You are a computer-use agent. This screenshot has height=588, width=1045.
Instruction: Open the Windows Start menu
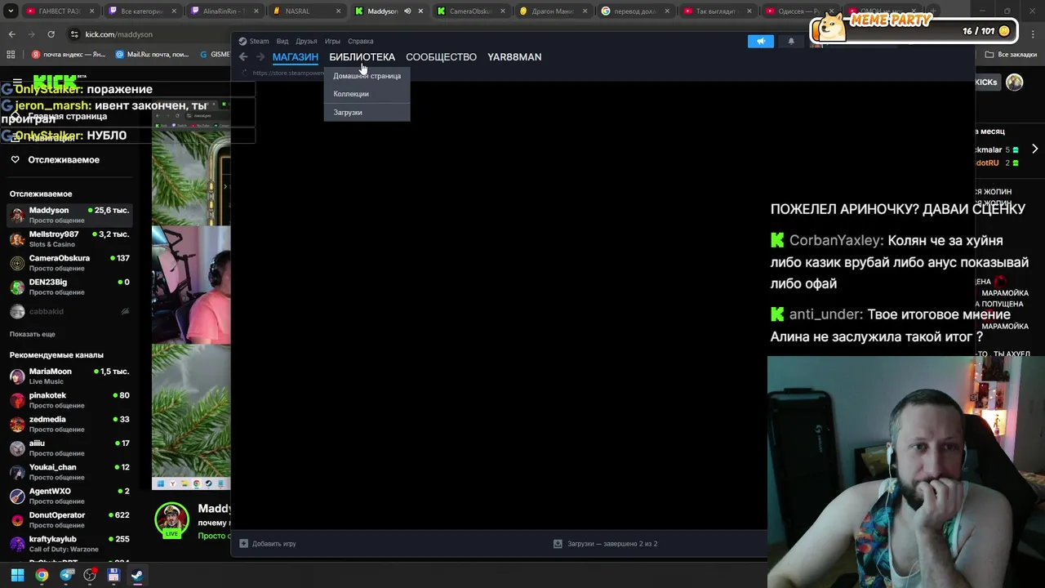[x=17, y=575]
